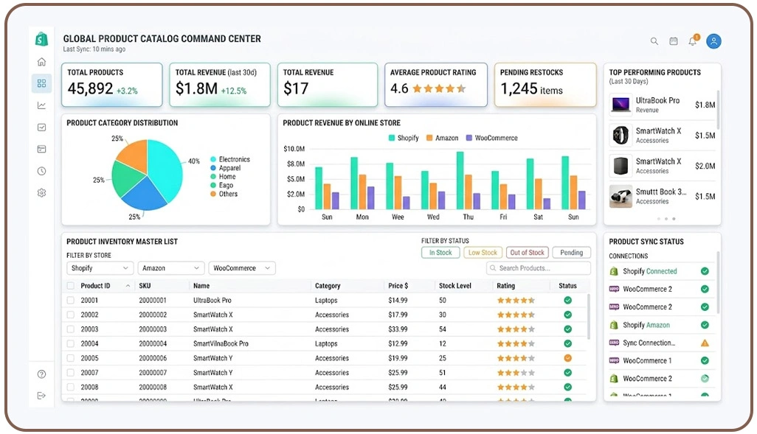
Task: Open the card/window icon in sidebar
Action: (41, 149)
